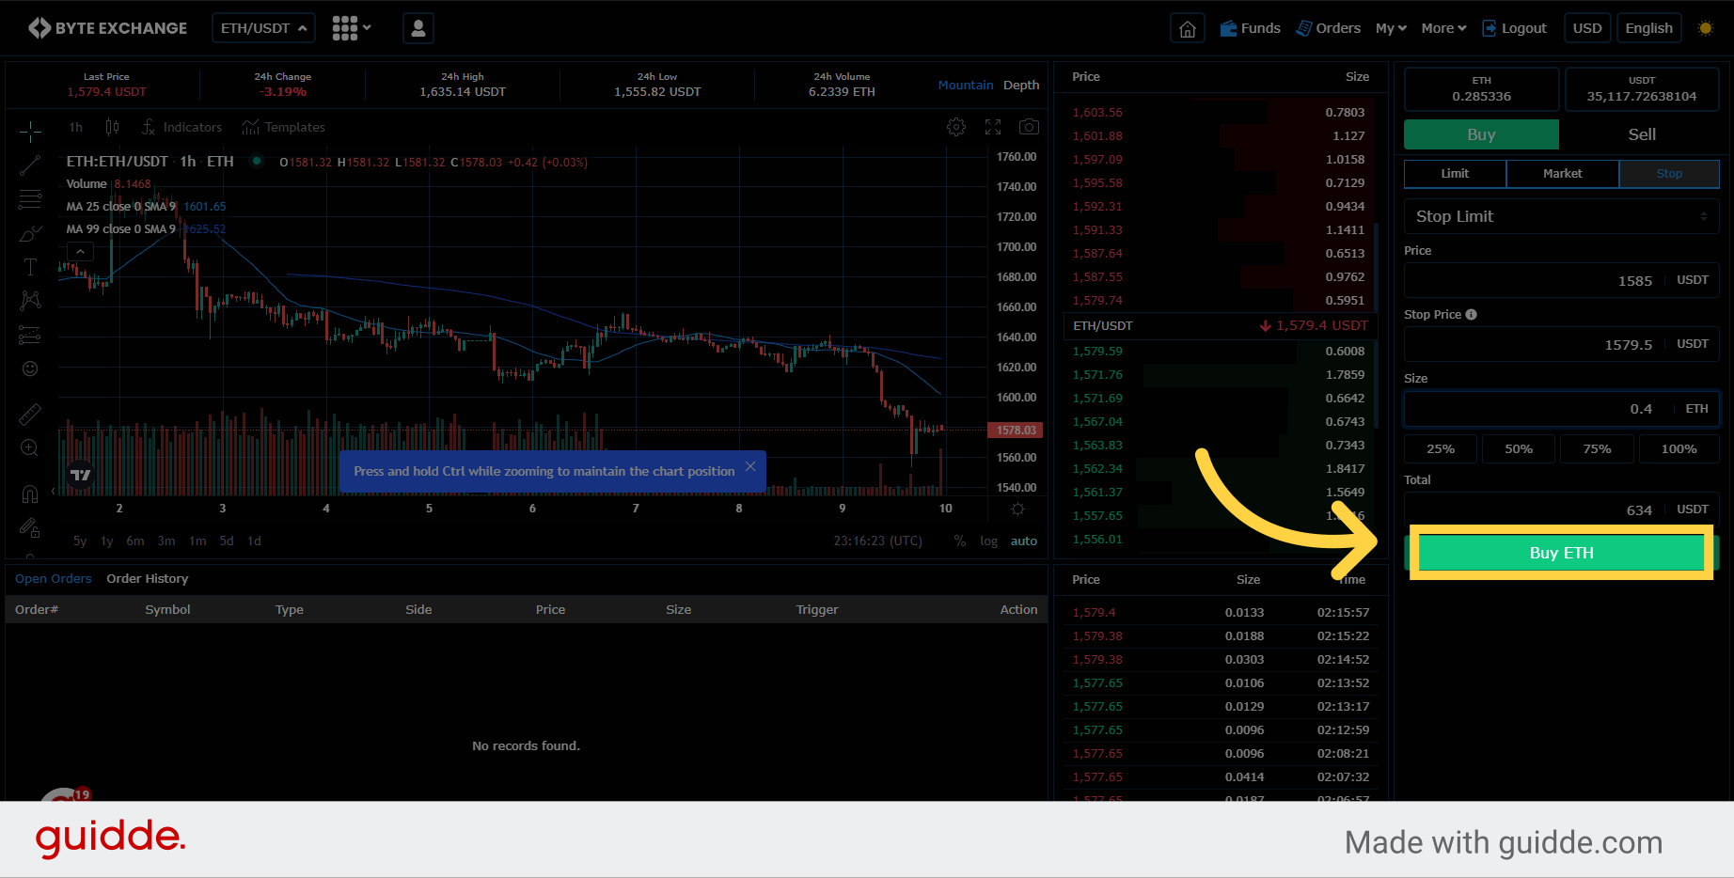The image size is (1734, 878).
Task: Open the USD currency selector
Action: coord(1587,28)
